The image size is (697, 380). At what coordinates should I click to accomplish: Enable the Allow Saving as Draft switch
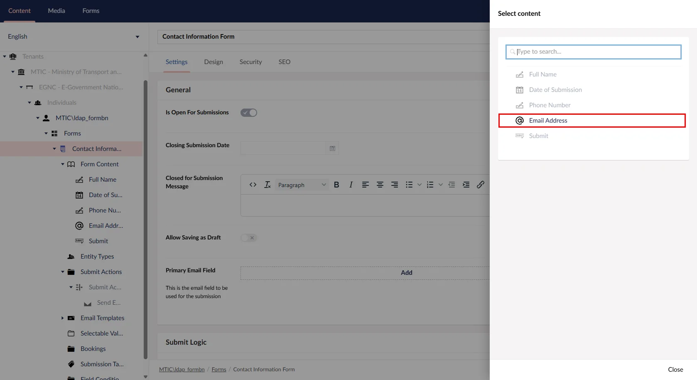[249, 238]
